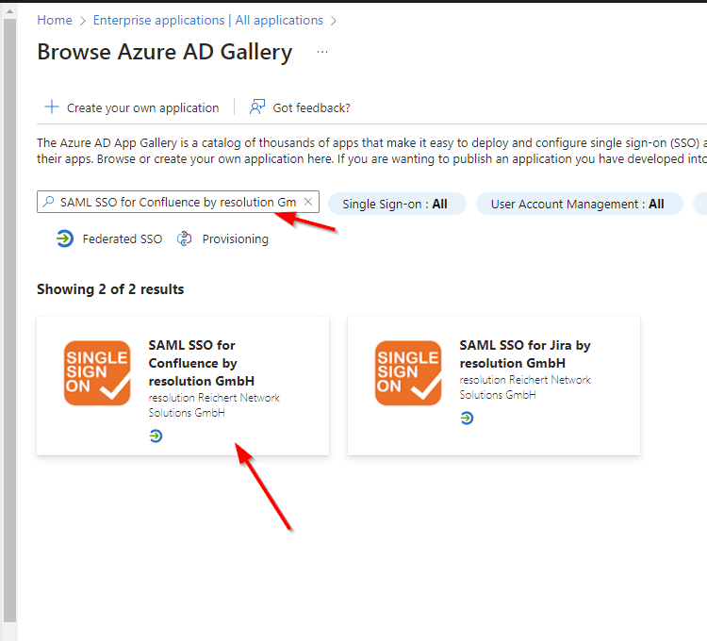Click the SAML SSO for Confluence orange logo
This screenshot has width=707, height=641.
(97, 373)
